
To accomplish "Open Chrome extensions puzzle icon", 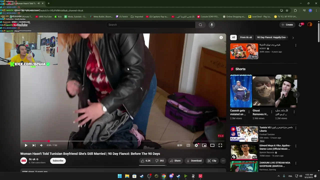I will coord(295,10).
